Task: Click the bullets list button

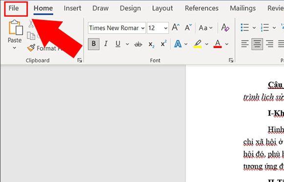Action: coord(245,28)
